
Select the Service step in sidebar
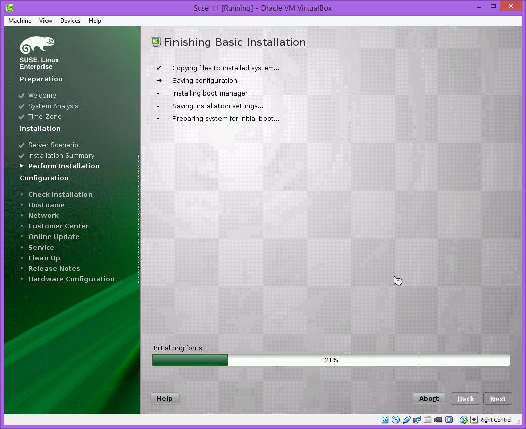pyautogui.click(x=41, y=248)
